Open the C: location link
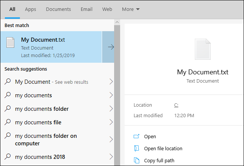Screen dimensions: 244x166 point(176,105)
